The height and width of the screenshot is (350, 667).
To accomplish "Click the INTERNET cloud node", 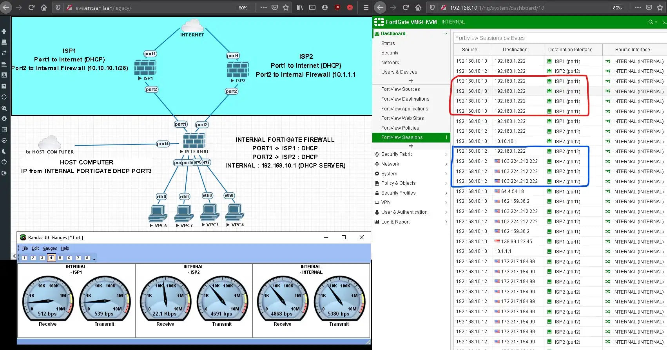I will [192, 25].
